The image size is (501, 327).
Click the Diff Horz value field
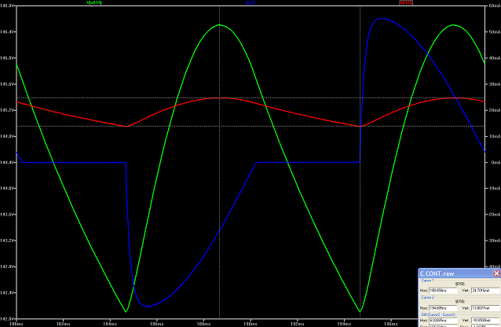[444, 321]
